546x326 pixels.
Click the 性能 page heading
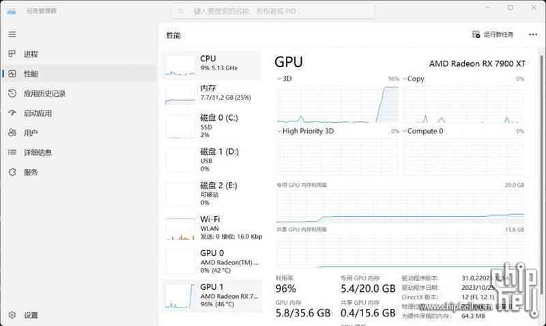click(173, 35)
